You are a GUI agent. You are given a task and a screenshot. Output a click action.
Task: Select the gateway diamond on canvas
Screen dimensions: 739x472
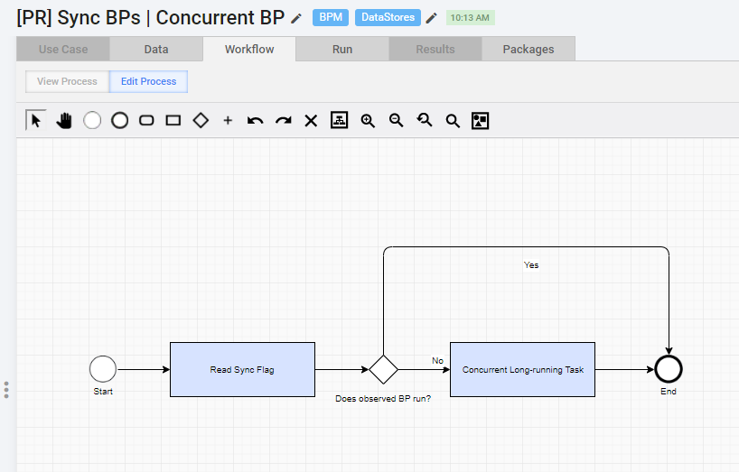click(x=383, y=369)
